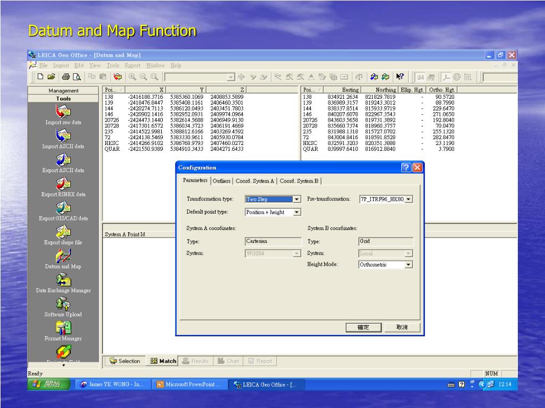Click the Print toolbar icon
The width and height of the screenshot is (545, 408).
(65, 76)
